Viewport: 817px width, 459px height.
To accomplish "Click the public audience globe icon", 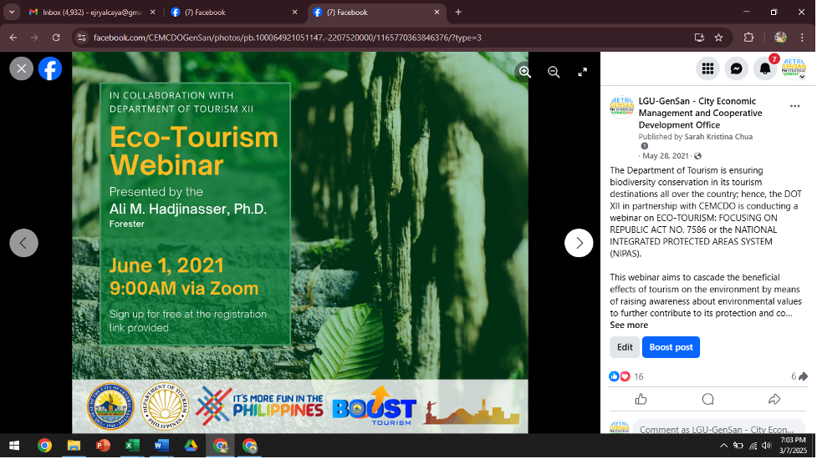I will (x=697, y=156).
